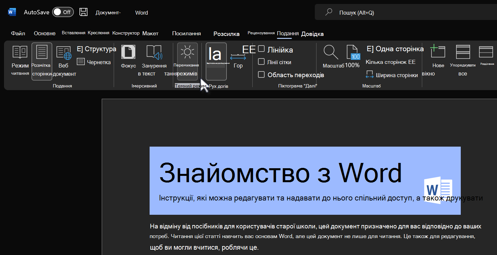Select the Подання tab

pyautogui.click(x=288, y=33)
